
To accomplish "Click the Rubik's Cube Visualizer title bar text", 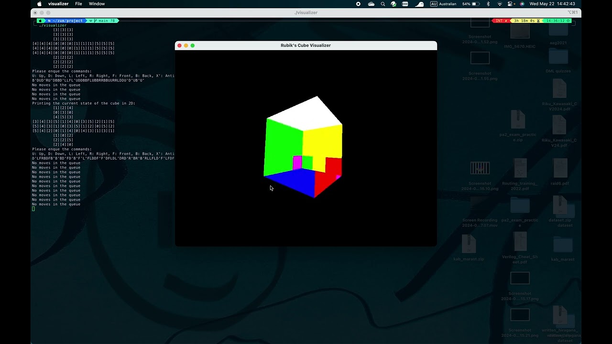I will 306,45.
